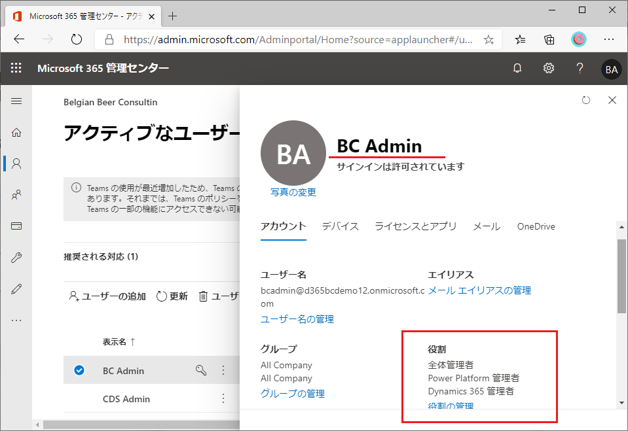Toggle the hamburger navigation menu
The image size is (628, 431).
16,101
